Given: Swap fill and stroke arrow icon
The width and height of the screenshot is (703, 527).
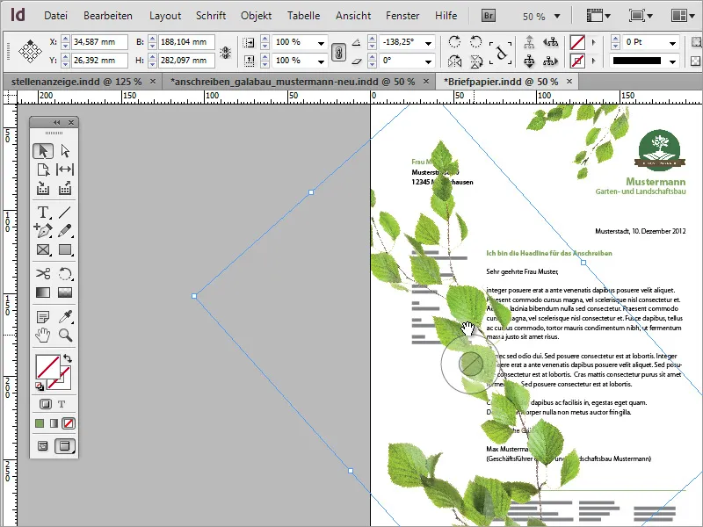Looking at the screenshot, I should tap(68, 358).
